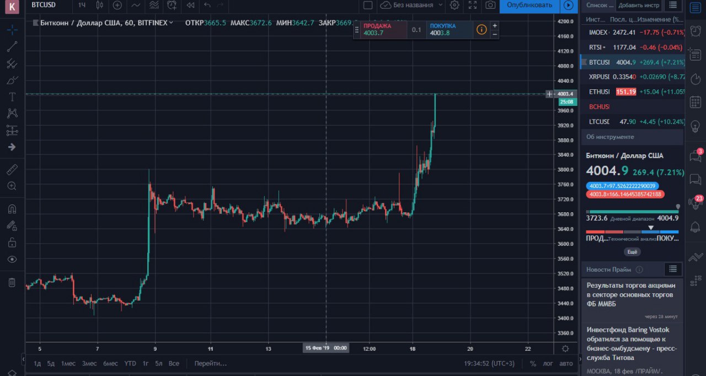The width and height of the screenshot is (706, 376).
Task: Open the 'Список' watchlist selector
Action: [x=600, y=5]
